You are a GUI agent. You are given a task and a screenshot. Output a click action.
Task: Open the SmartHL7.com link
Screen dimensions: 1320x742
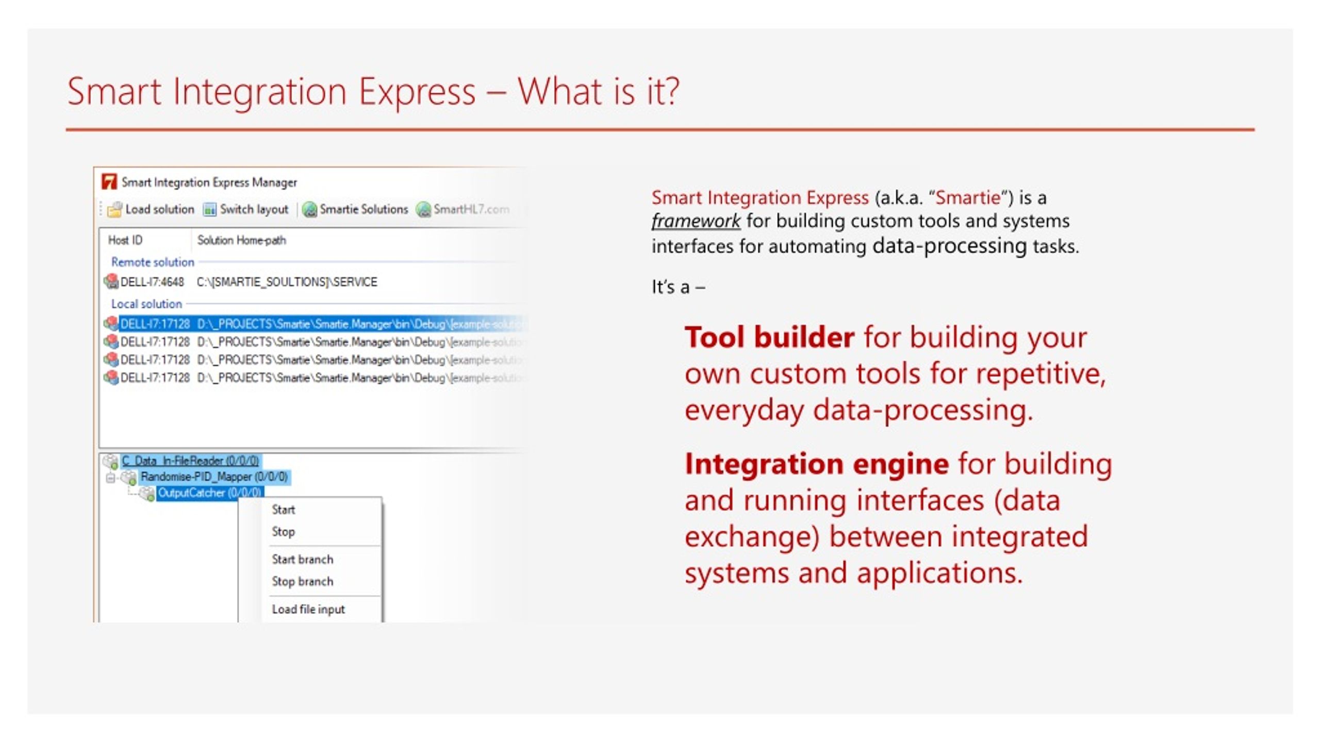(x=463, y=209)
